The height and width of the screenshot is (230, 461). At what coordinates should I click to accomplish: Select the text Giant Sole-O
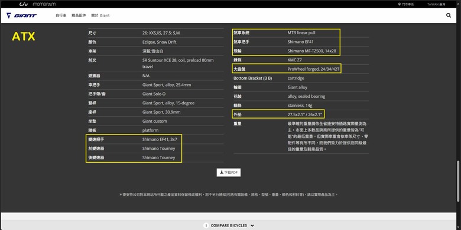click(154, 94)
